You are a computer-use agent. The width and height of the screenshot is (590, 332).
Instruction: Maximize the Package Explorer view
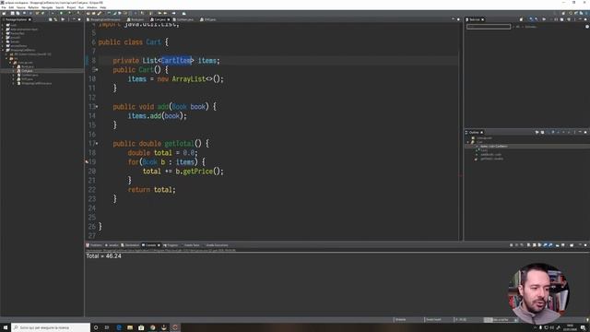(79, 19)
